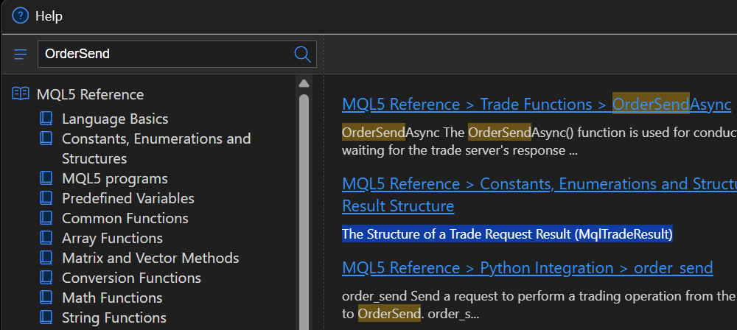Viewport: 737px width, 330px height.
Task: Collapse the MQL5 Reference root node
Action: pyautogui.click(x=90, y=94)
